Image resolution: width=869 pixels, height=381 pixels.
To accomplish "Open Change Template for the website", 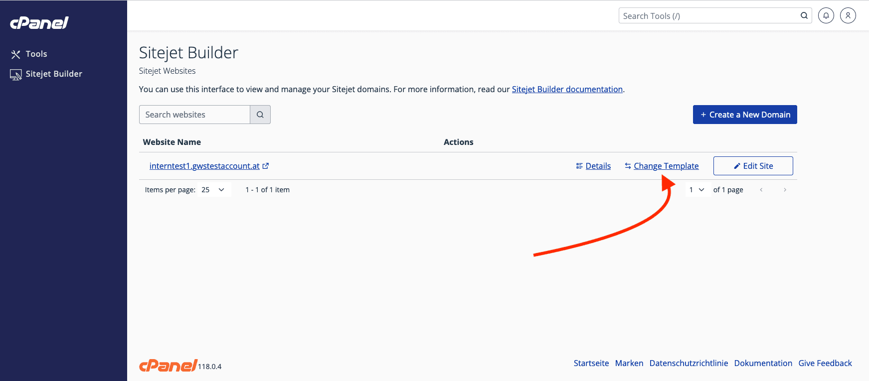I will tap(666, 166).
